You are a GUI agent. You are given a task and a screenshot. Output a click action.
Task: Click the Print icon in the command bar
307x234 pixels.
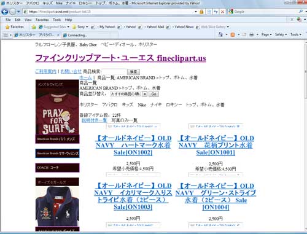tap(252, 34)
